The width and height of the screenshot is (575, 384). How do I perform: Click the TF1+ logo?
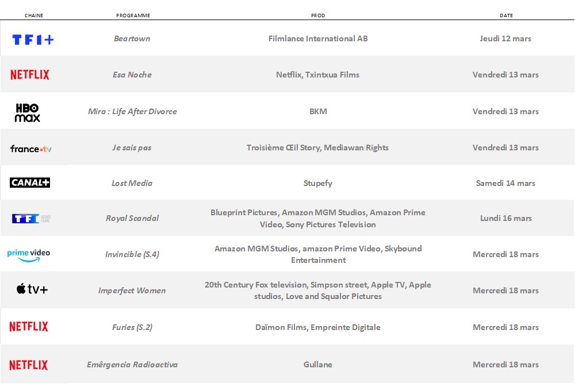coord(33,39)
